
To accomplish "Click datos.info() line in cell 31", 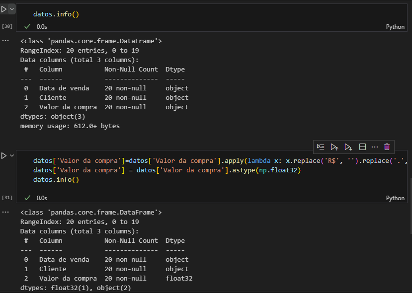I will tap(56, 180).
